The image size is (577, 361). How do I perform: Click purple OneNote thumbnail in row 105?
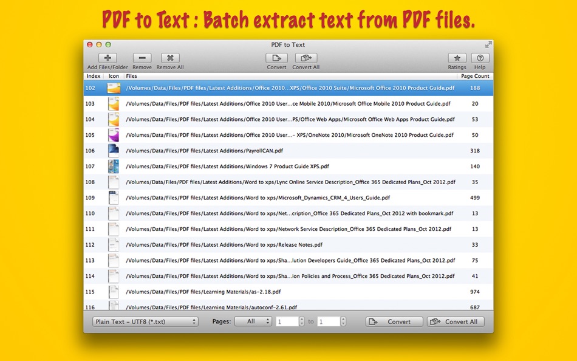coord(114,135)
